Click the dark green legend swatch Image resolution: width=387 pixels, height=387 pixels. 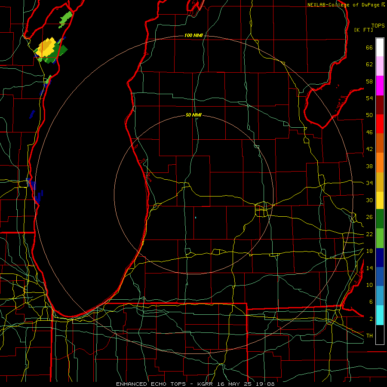tap(380, 219)
